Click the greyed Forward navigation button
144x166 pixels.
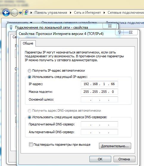(14, 13)
